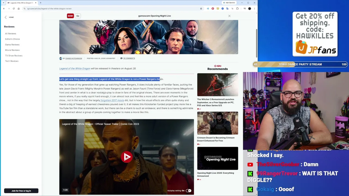Image resolution: width=349 pixels, height=196 pixels.
Task: Open a new browser tab
Action: click(x=40, y=3)
